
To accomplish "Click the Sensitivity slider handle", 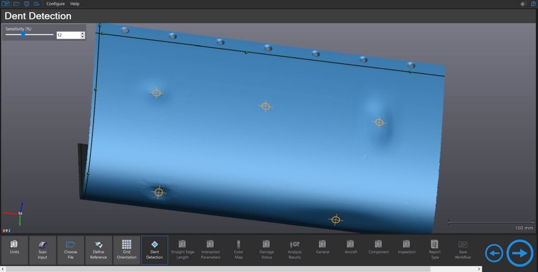I will [x=23, y=35].
